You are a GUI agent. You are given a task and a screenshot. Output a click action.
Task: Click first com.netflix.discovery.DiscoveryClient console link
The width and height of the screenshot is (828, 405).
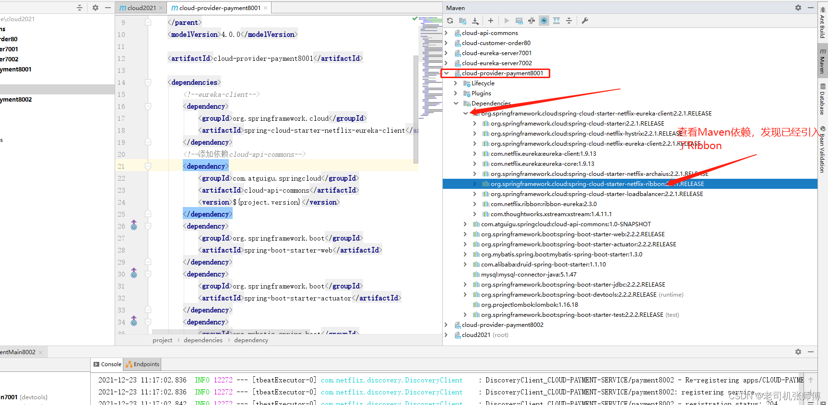point(391,380)
